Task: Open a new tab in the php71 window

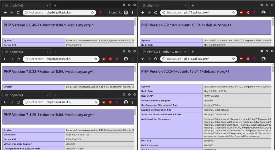Action: coord(55,95)
